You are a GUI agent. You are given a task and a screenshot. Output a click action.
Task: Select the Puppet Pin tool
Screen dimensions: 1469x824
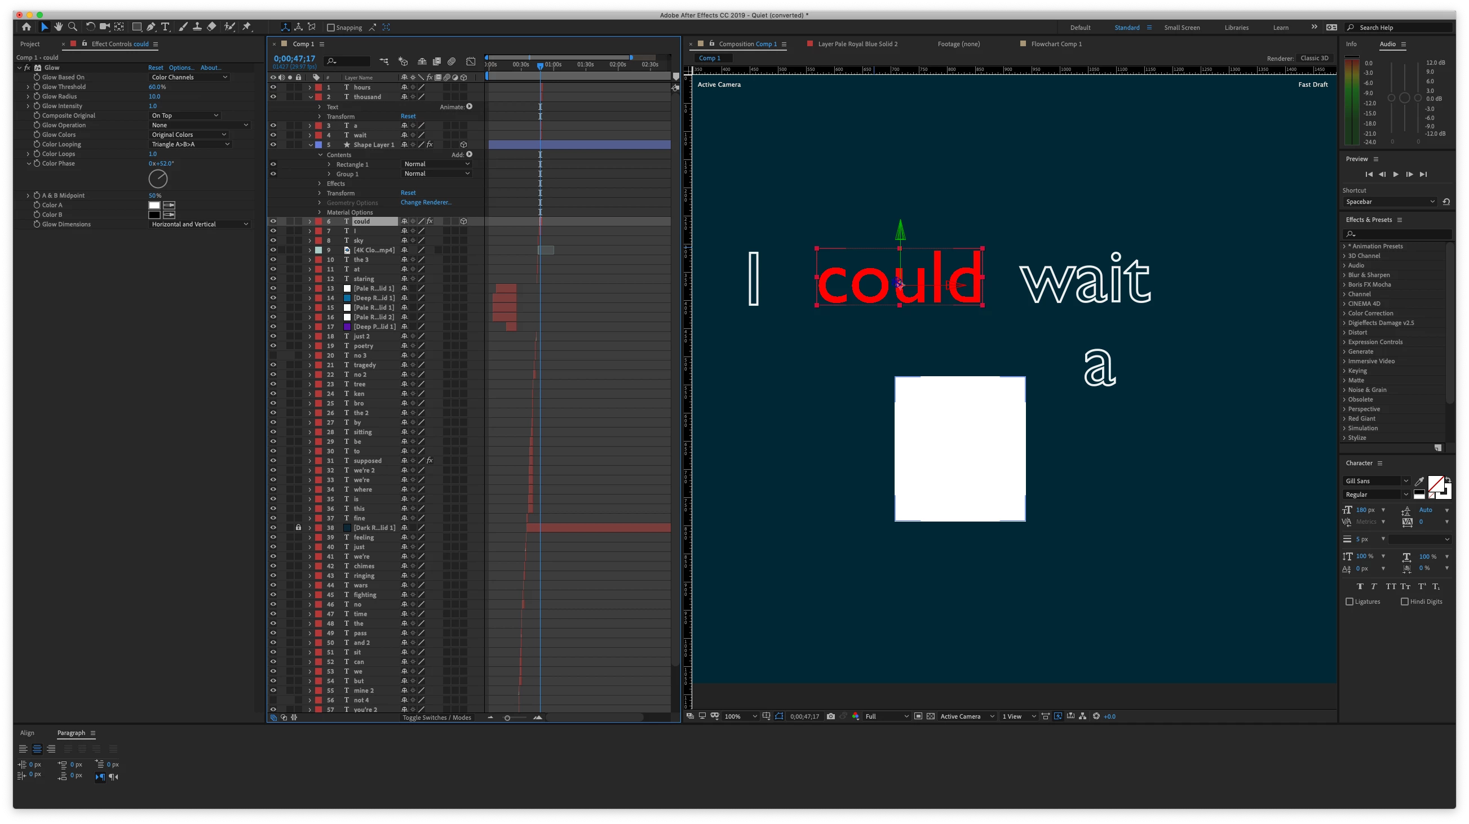(247, 27)
